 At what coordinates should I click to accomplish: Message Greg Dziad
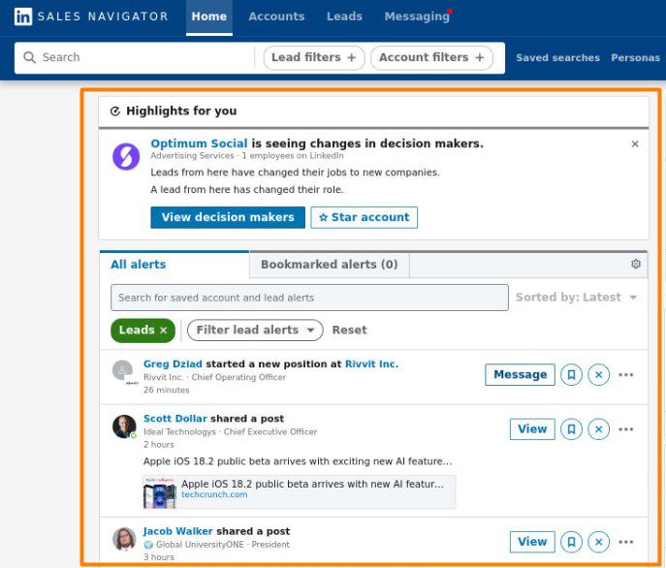tap(520, 375)
